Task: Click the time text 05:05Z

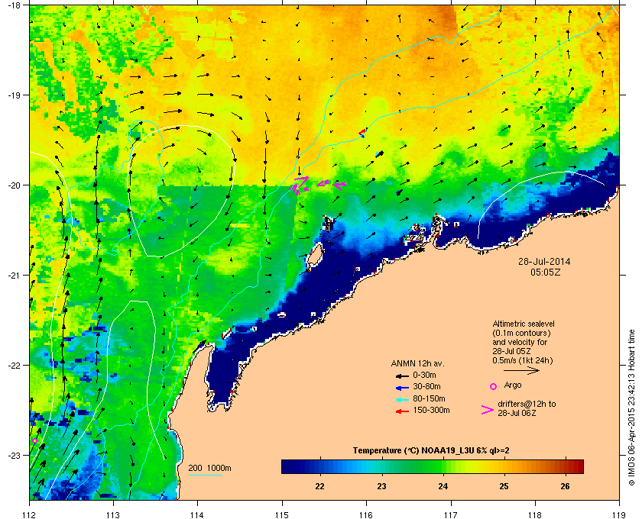Action: (x=545, y=272)
